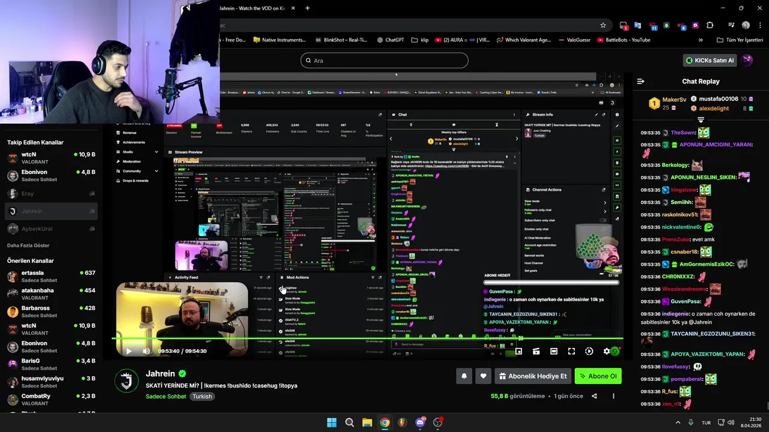Viewport: 769px width, 432px height.
Task: Bookmark page with star icon
Action: [603, 25]
